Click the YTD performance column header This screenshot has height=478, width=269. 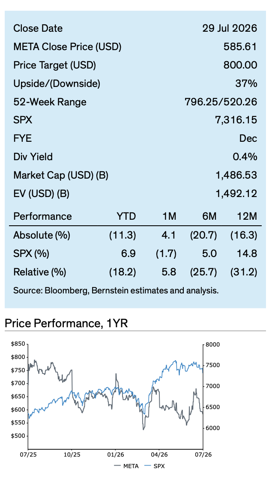[126, 216]
